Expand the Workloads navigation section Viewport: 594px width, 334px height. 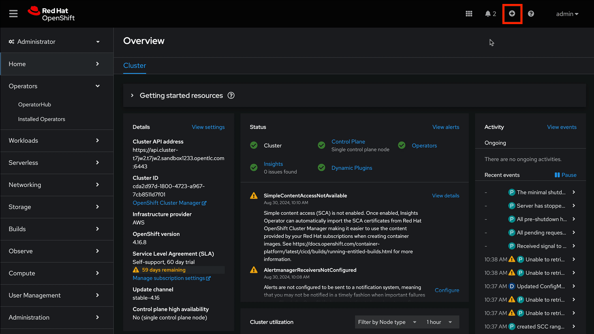(x=57, y=141)
